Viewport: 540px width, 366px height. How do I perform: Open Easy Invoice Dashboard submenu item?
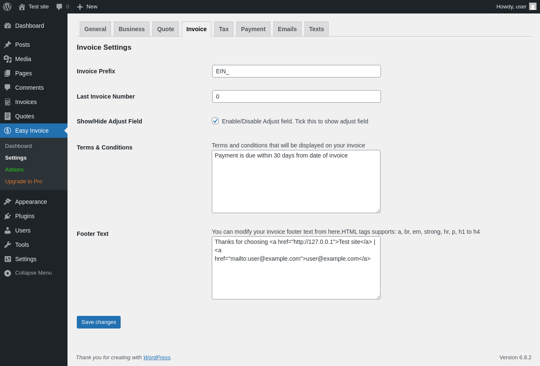19,146
